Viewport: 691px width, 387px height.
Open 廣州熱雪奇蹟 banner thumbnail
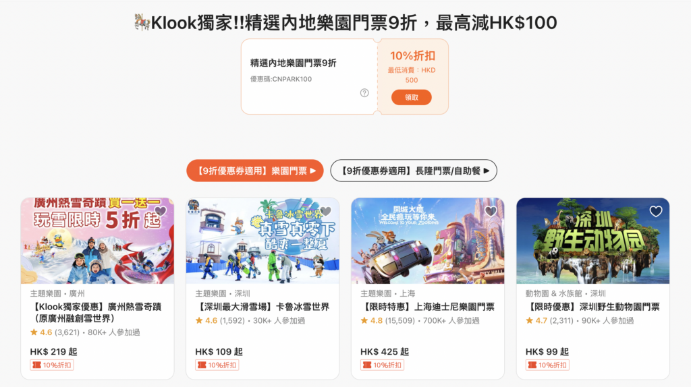pyautogui.click(x=97, y=241)
